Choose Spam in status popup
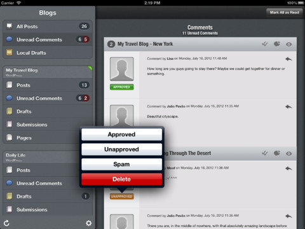Screen dimensions: 305x229 (x=122, y=164)
